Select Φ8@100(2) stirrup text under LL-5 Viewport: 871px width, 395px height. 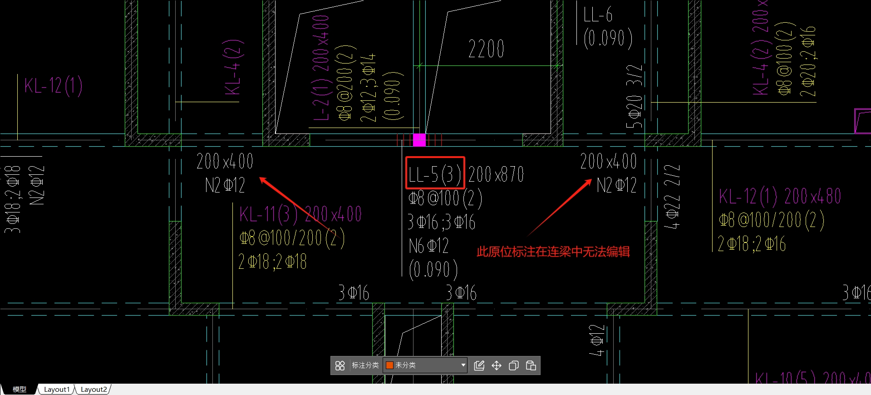(x=445, y=198)
